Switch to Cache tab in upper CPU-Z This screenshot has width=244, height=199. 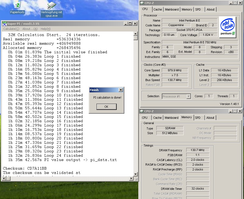[158, 9]
